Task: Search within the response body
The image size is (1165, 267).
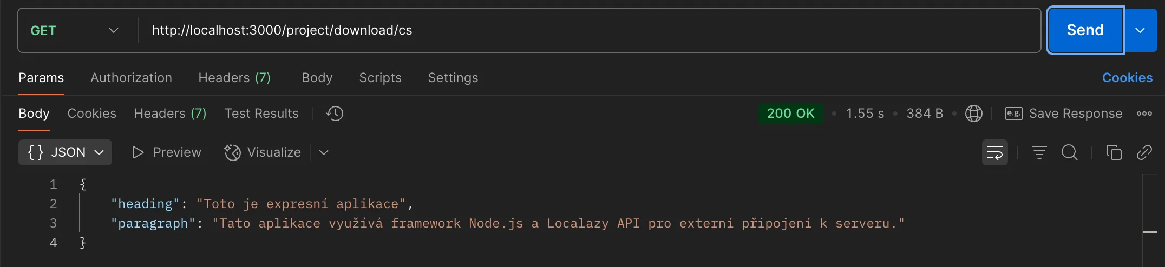Action: (x=1069, y=152)
